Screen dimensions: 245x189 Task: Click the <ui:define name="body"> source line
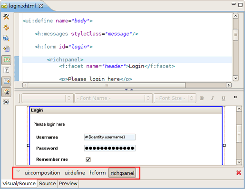click(x=58, y=21)
